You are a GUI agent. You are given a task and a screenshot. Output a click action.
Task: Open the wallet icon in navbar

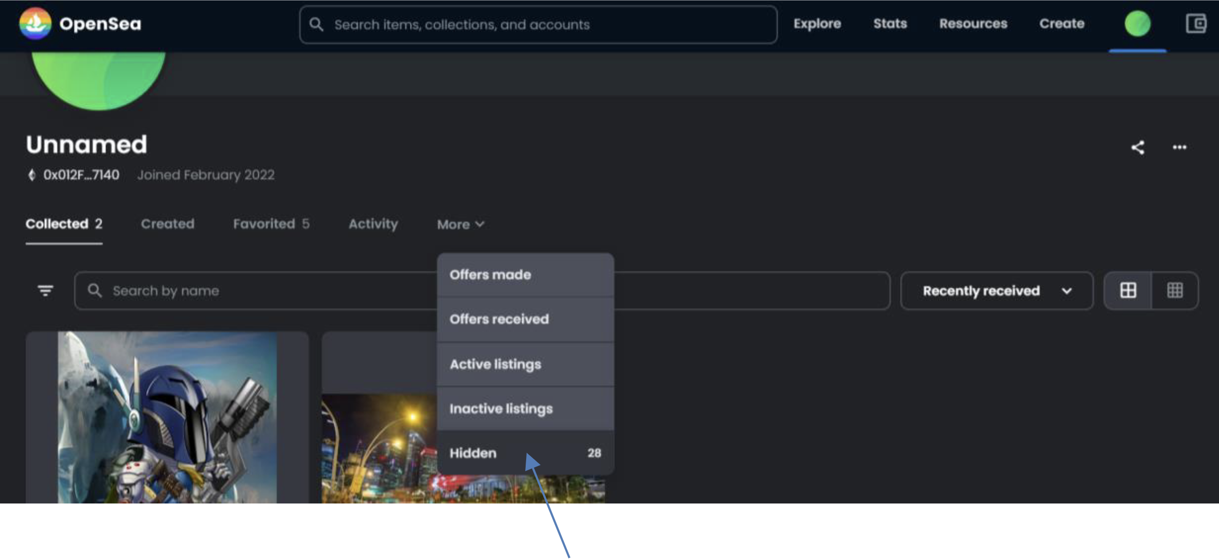coord(1196,24)
